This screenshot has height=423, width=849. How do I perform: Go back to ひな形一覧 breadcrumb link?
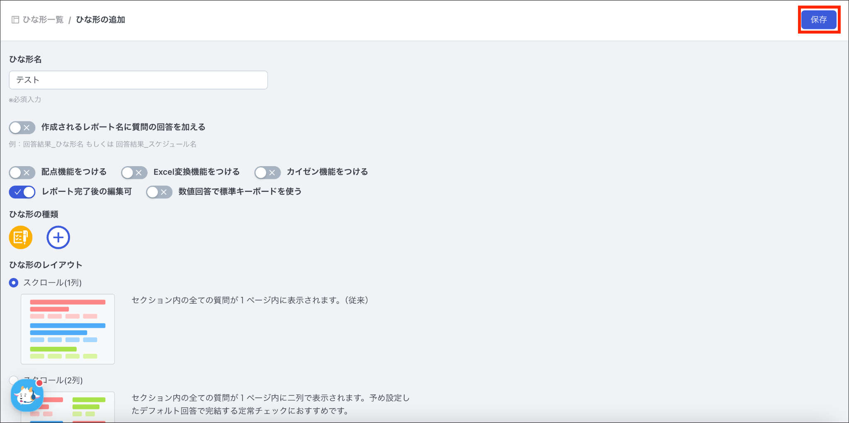(43, 20)
